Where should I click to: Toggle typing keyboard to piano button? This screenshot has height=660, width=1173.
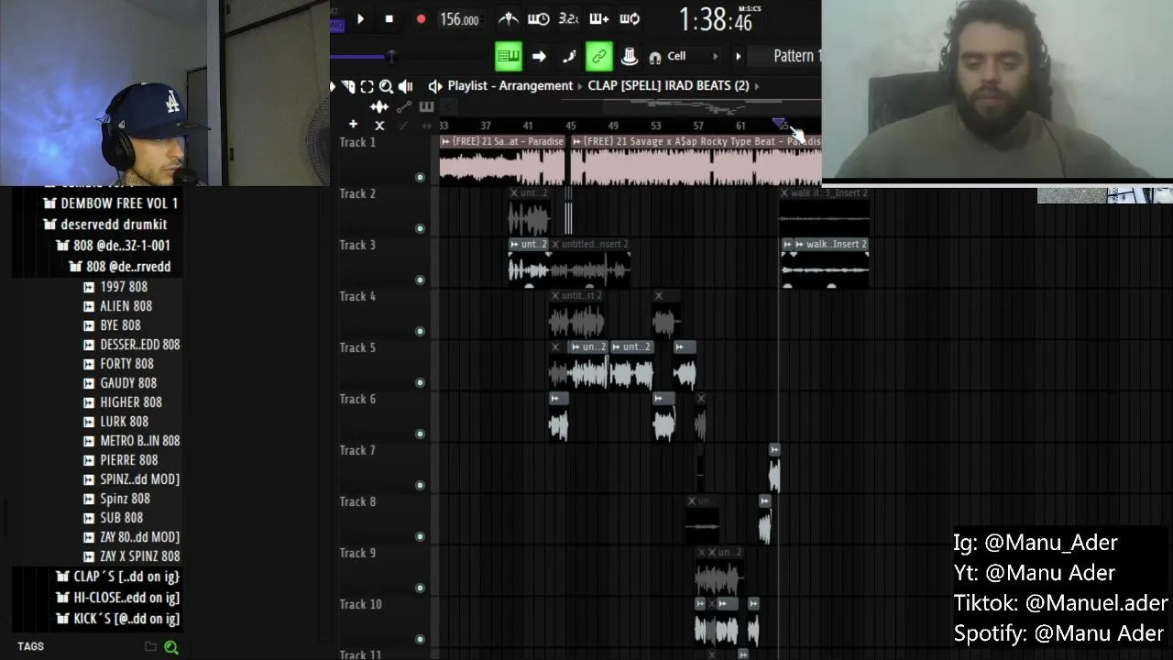click(509, 57)
